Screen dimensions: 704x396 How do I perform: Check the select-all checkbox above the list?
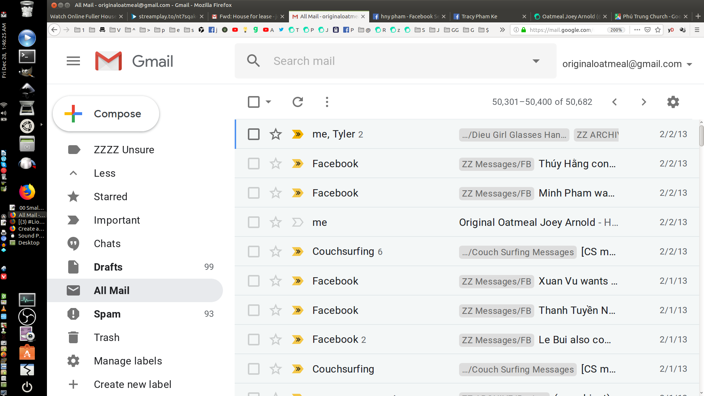point(253,102)
